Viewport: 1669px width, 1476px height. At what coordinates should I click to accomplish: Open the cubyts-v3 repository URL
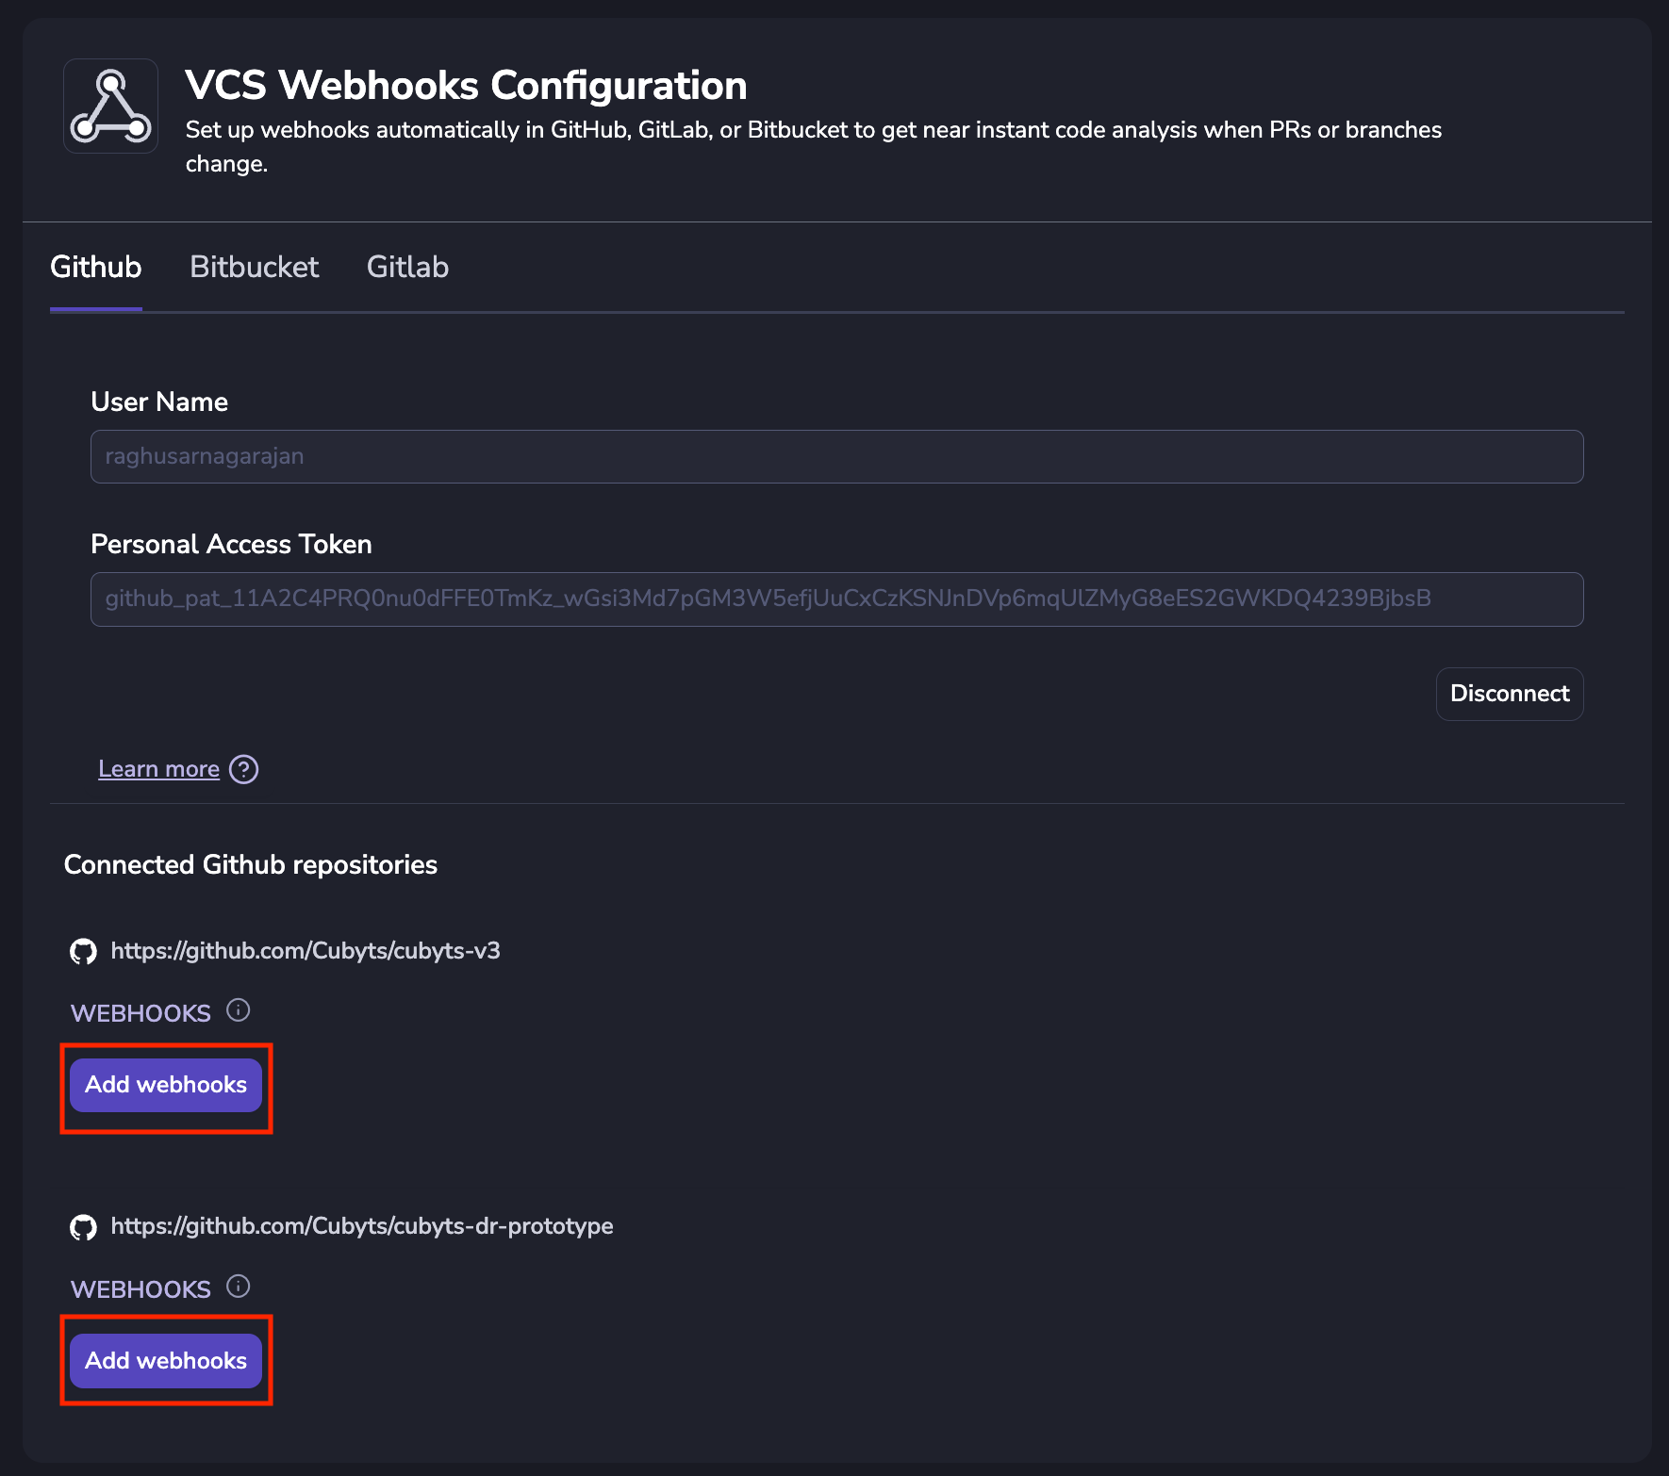tap(306, 950)
